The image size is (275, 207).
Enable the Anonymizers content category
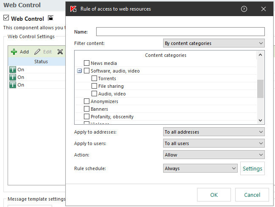[87, 101]
